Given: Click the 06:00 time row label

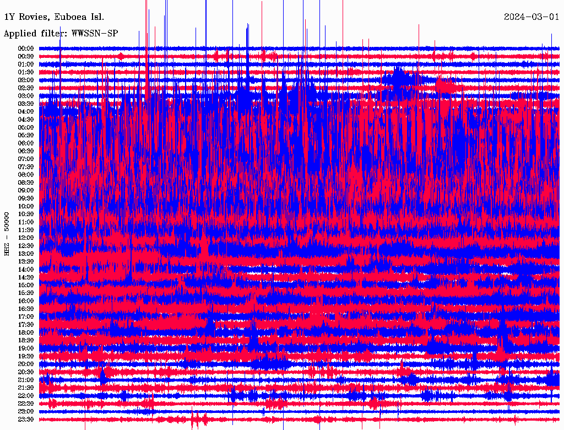Looking at the screenshot, I should click(26, 143).
